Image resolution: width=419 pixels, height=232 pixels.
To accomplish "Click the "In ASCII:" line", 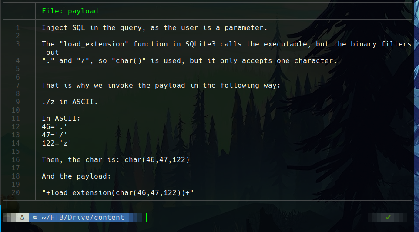I will 61,119.
